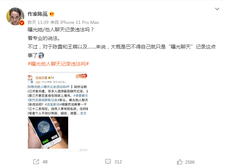Open hashtag #曝光他人聊天记录违法吗# topic
The height and width of the screenshot is (168, 227).
click(58, 64)
